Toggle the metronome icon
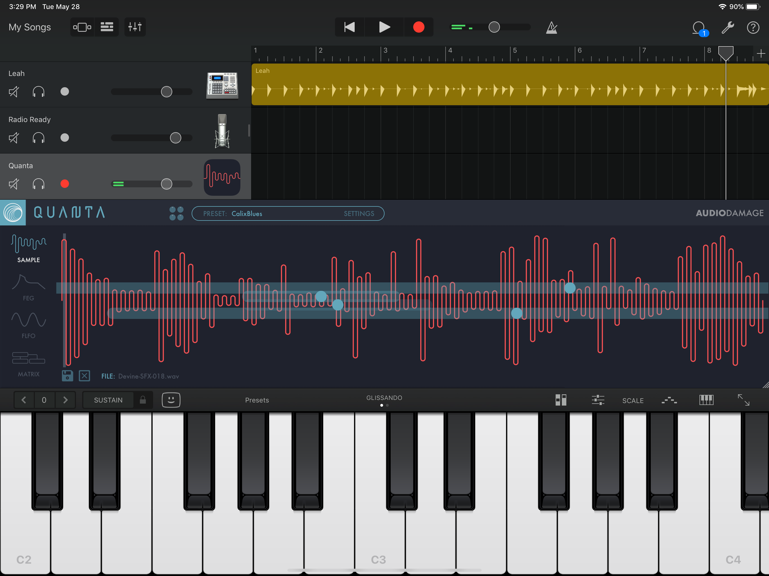This screenshot has width=769, height=576. point(551,28)
